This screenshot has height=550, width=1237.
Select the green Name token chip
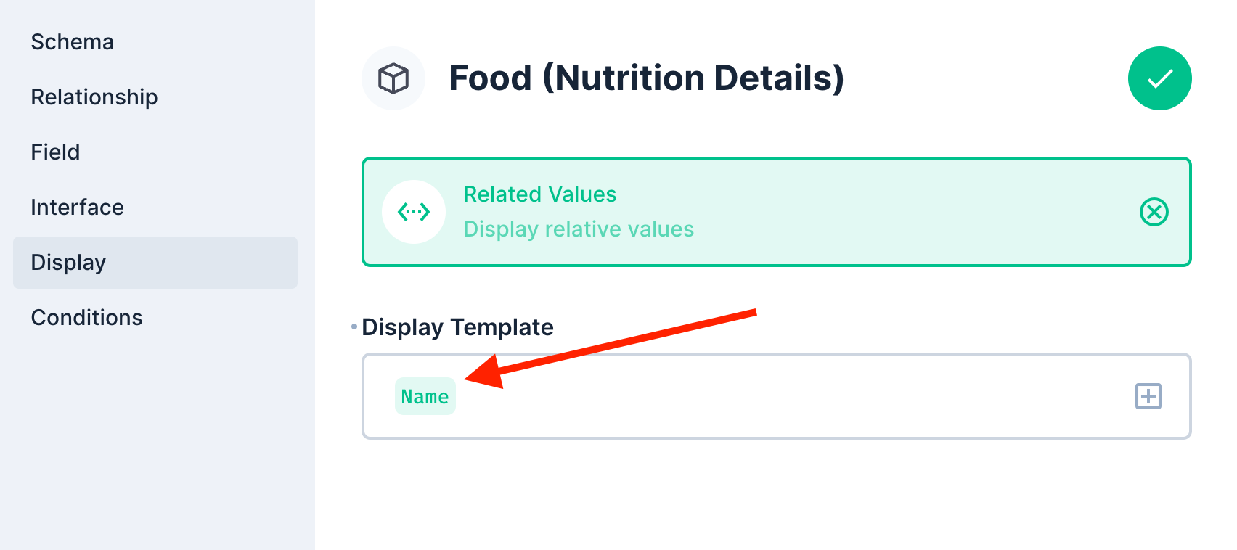click(x=425, y=396)
